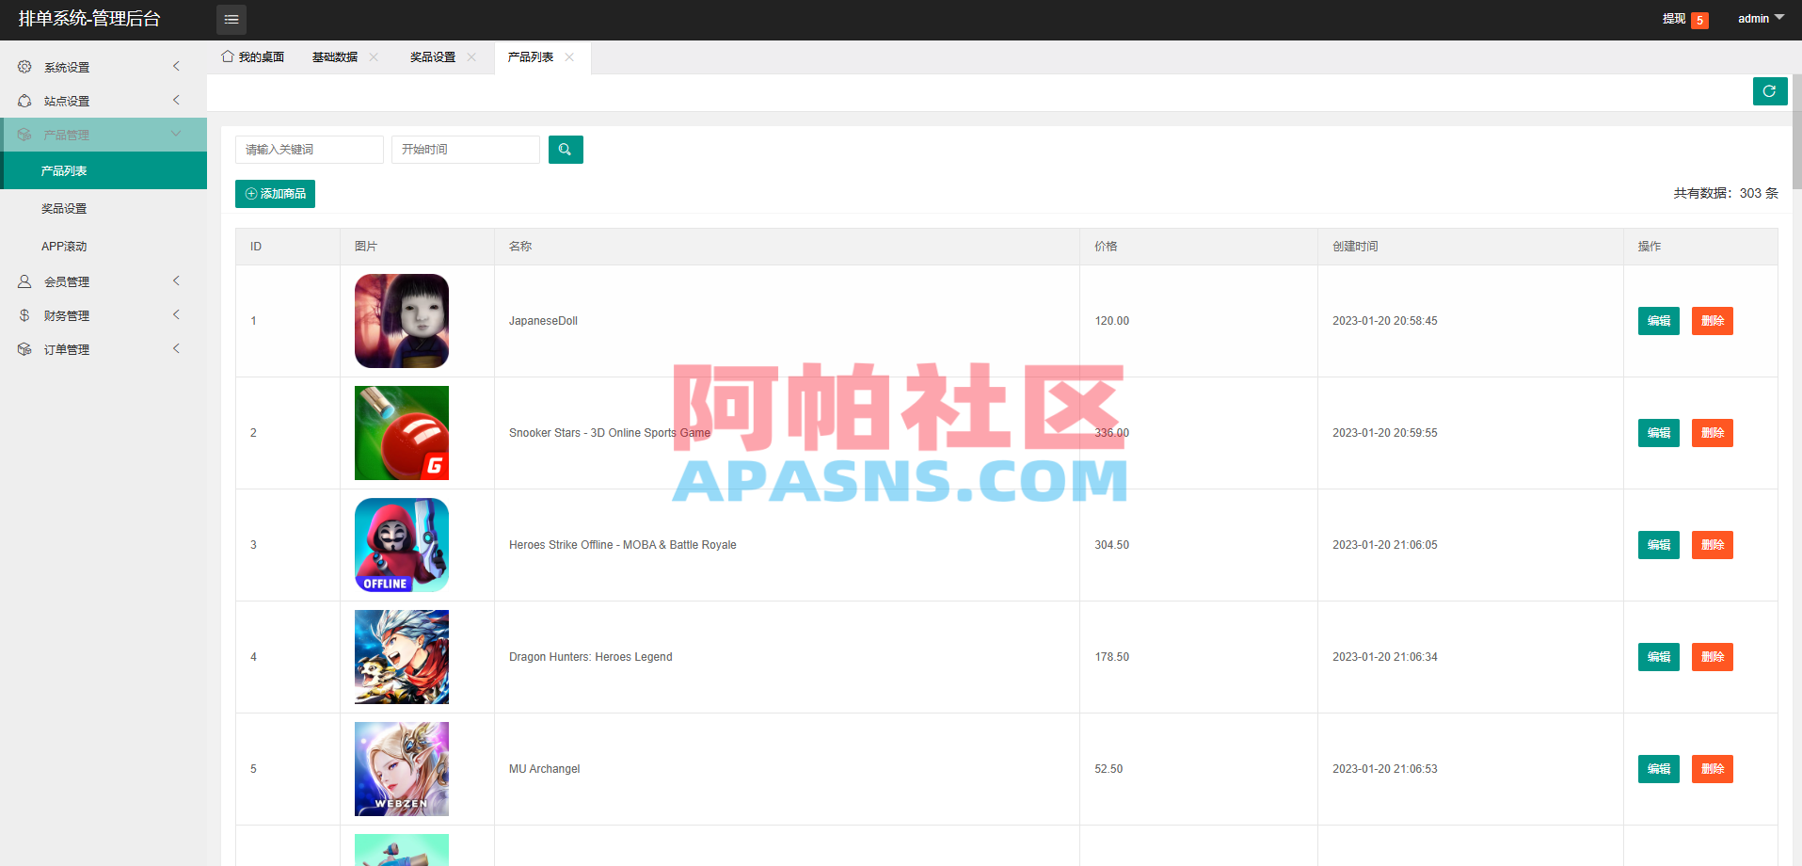Select the 财务管理 dollar icon
The image size is (1802, 866).
(24, 314)
